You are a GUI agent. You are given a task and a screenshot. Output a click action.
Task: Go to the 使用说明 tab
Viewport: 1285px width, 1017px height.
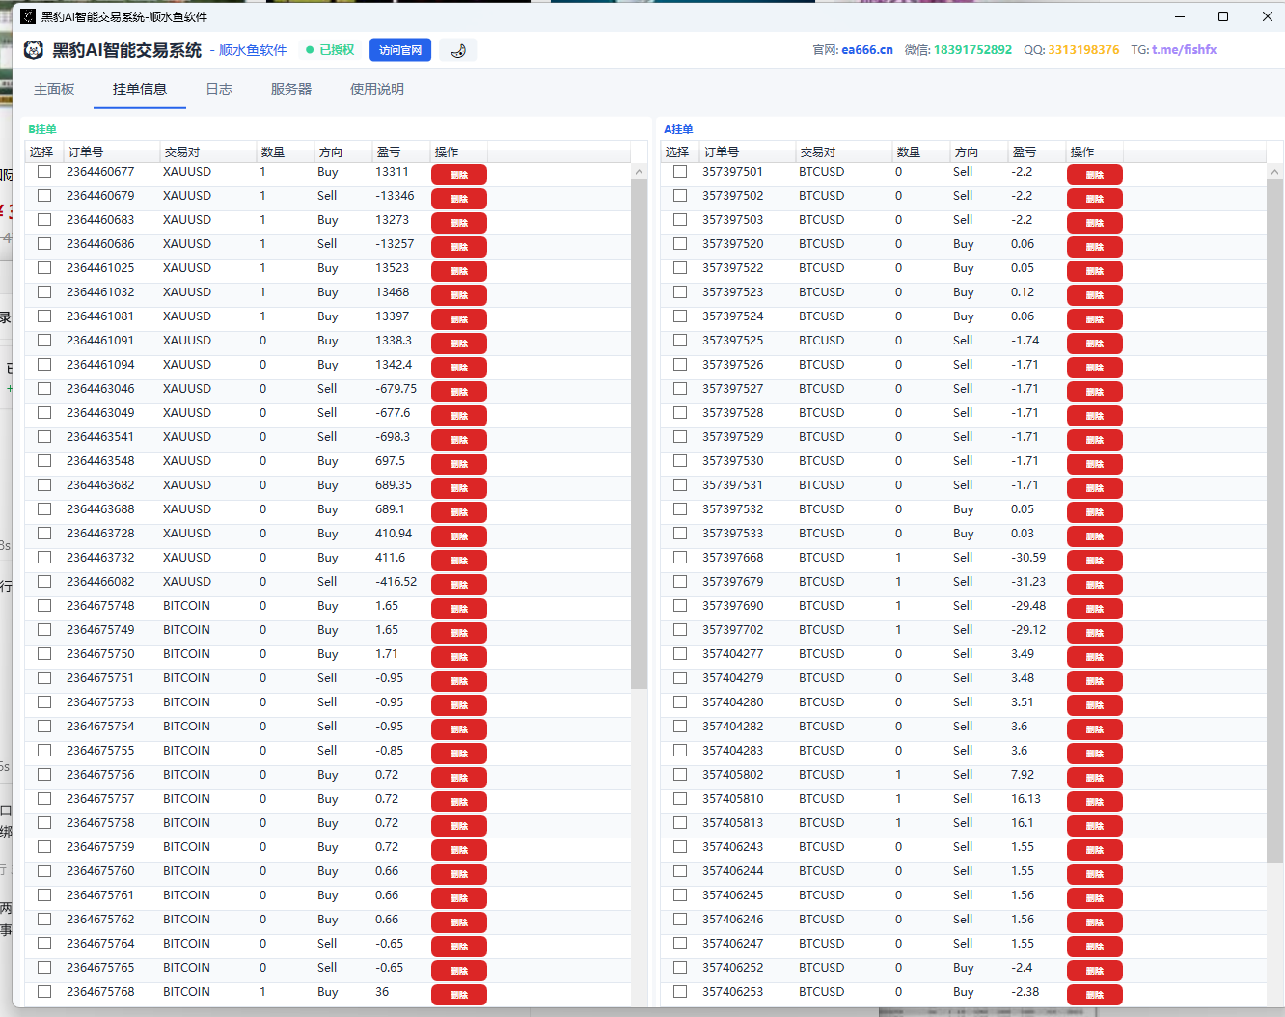point(377,89)
